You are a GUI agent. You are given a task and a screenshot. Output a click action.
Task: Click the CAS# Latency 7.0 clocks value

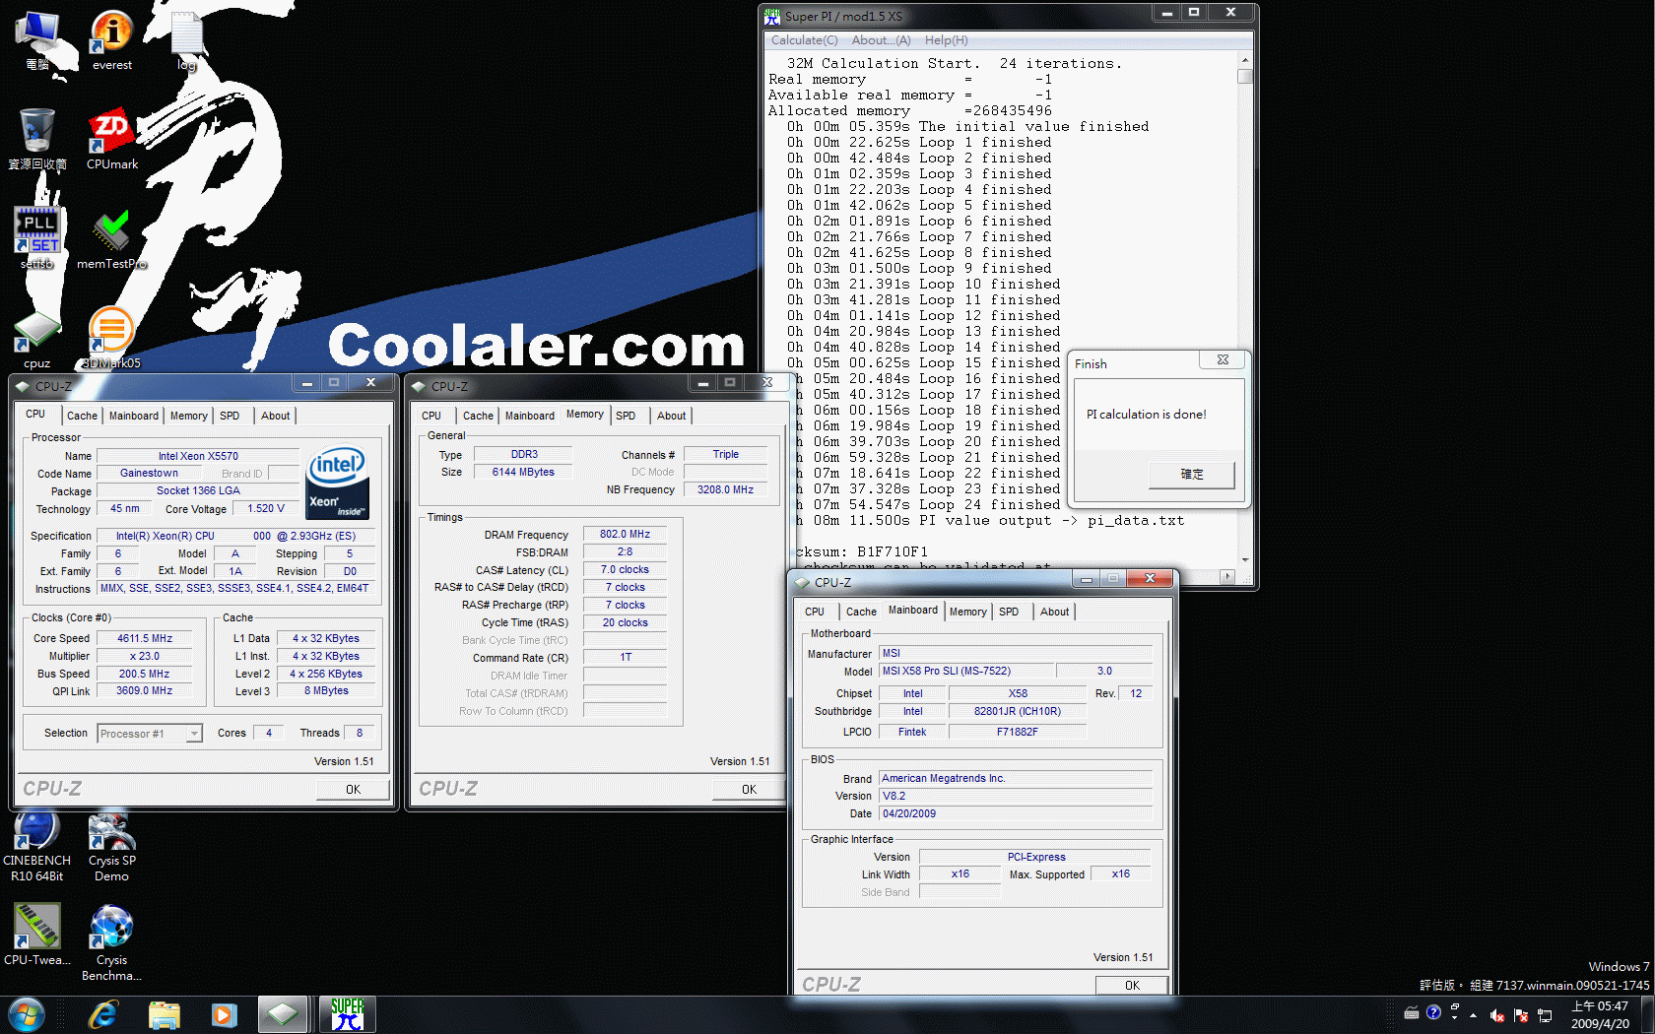(626, 569)
